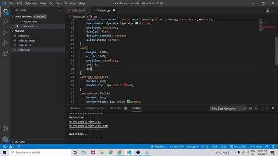
Task: Open index.css in the NSCODE folder
Action: pos(23,36)
